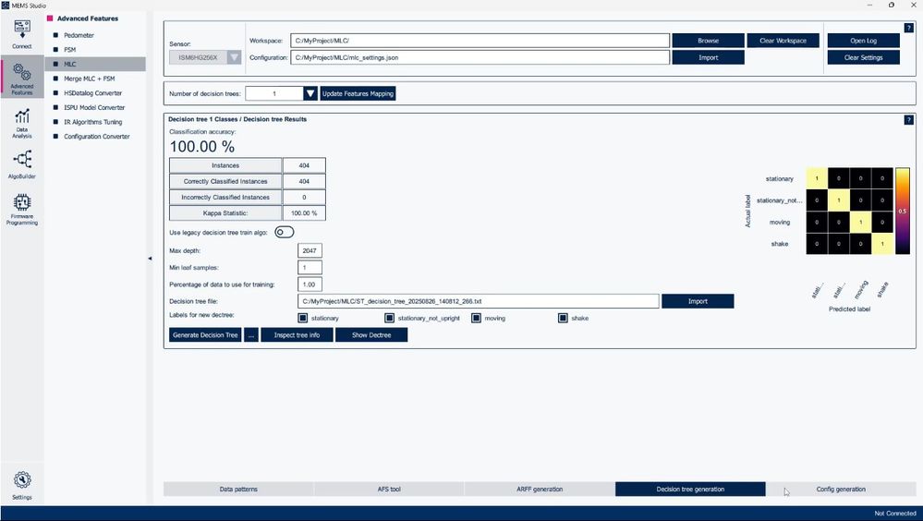The image size is (923, 521).
Task: Click the Min leaf samples field
Action: 310,267
